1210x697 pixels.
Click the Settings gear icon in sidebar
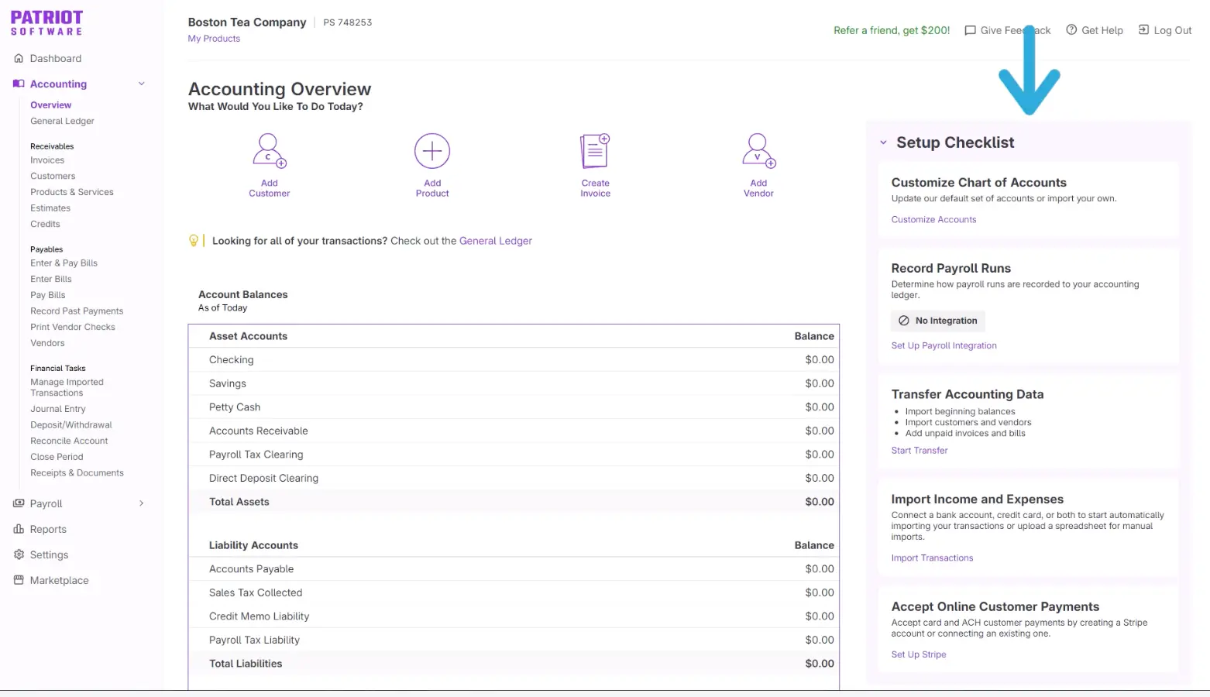click(19, 555)
